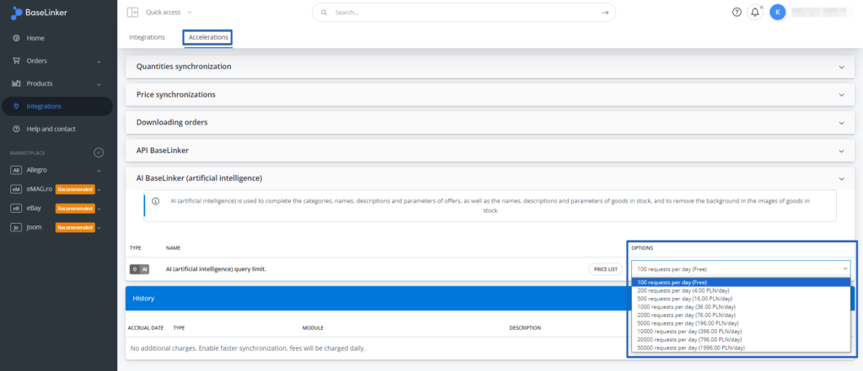Expand Orders submenu chevron
The image size is (863, 371).
tap(99, 61)
